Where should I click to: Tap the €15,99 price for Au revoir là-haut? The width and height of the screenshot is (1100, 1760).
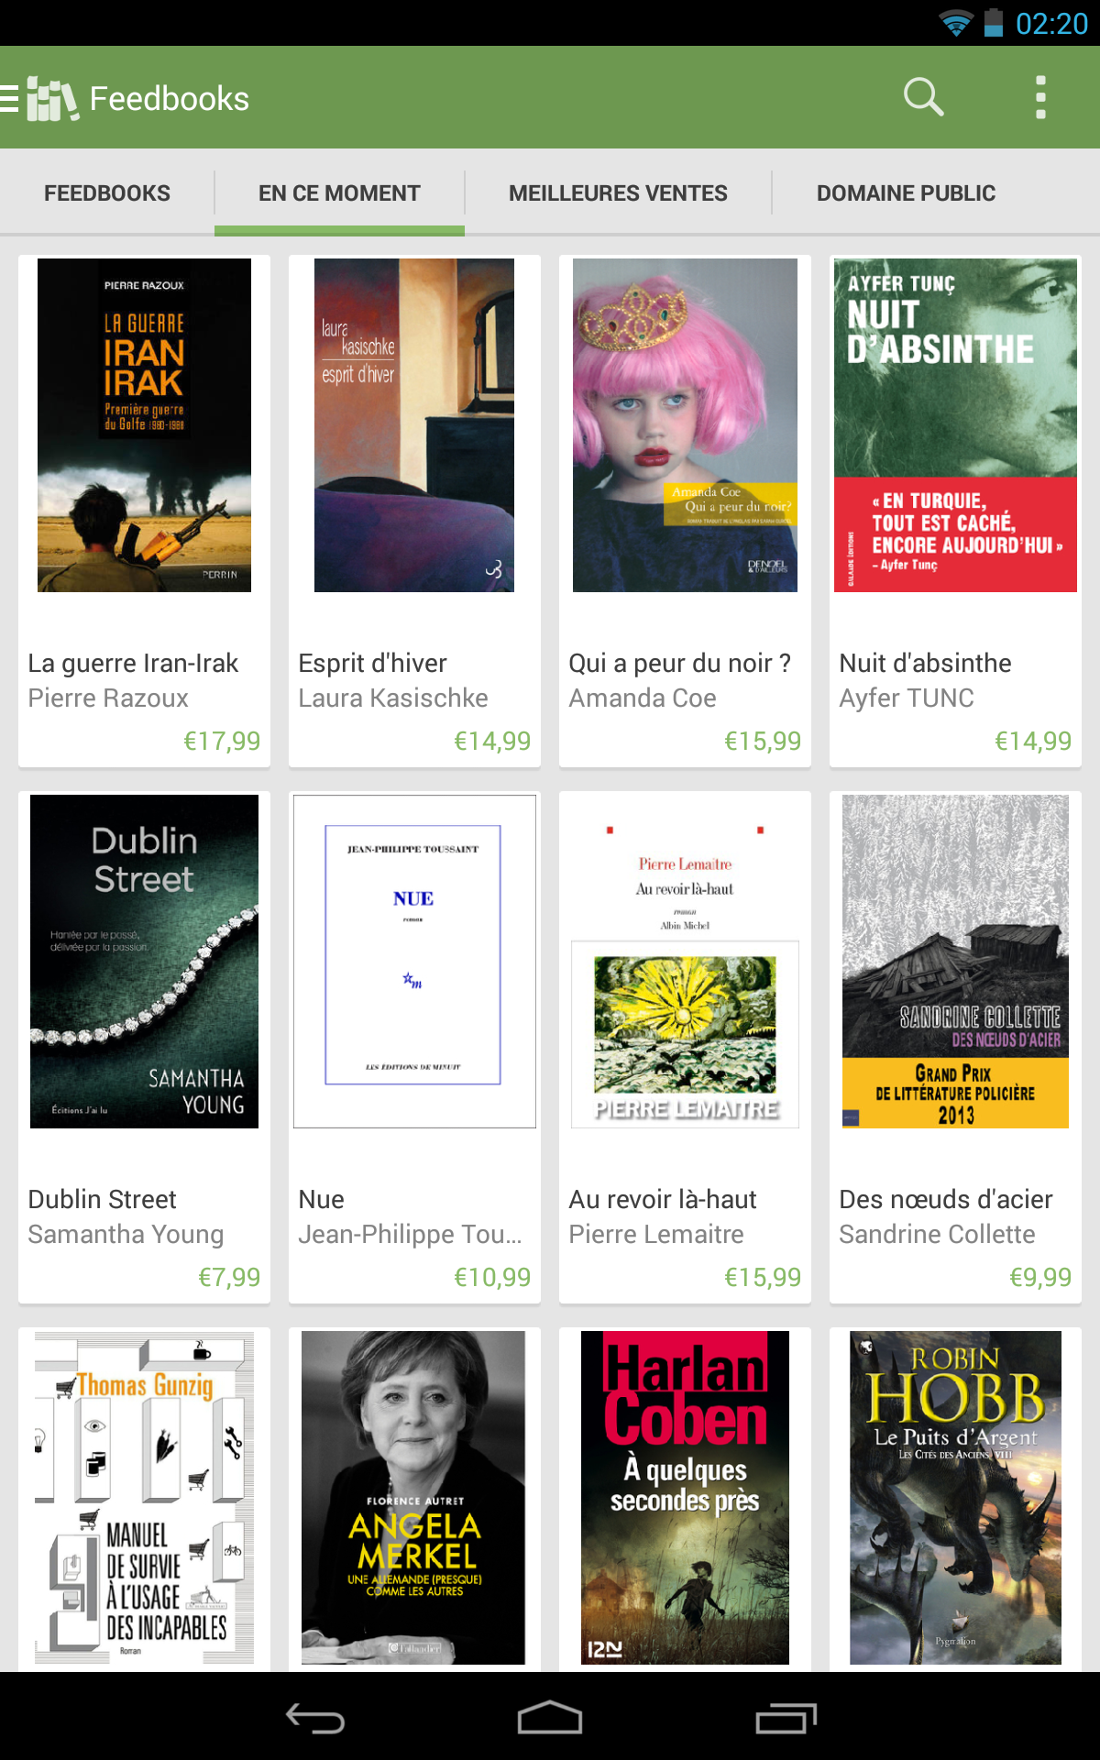click(x=763, y=1277)
